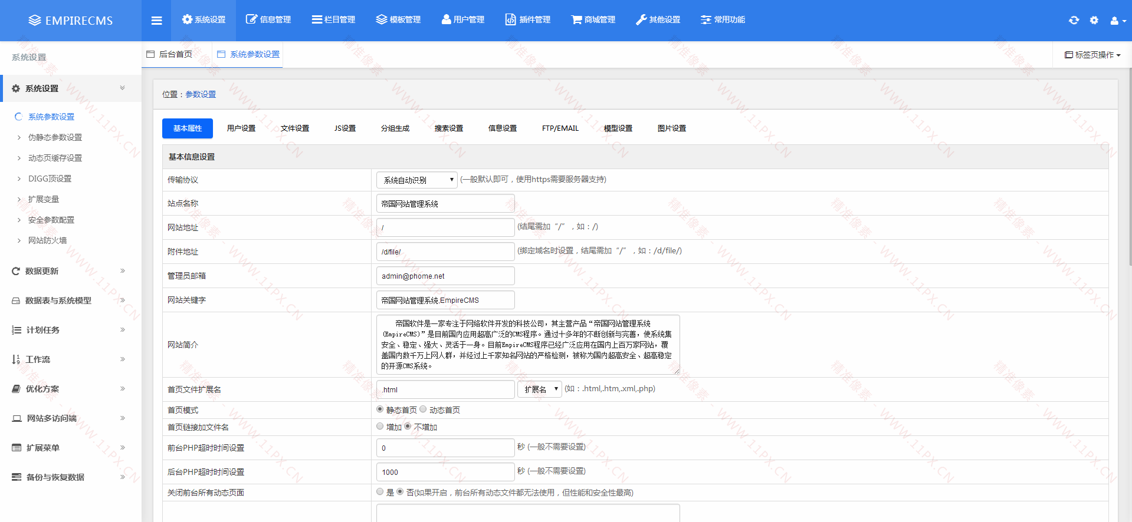
Task: Open 常用功能 top navigation menu
Action: [x=723, y=20]
